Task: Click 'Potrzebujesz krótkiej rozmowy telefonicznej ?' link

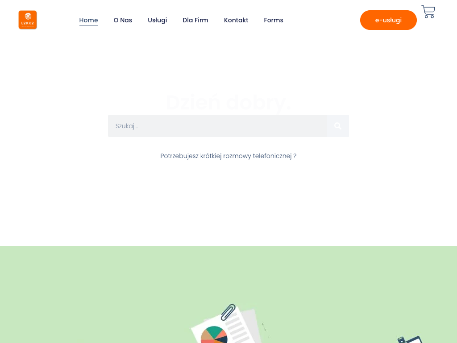Action: coord(228,156)
